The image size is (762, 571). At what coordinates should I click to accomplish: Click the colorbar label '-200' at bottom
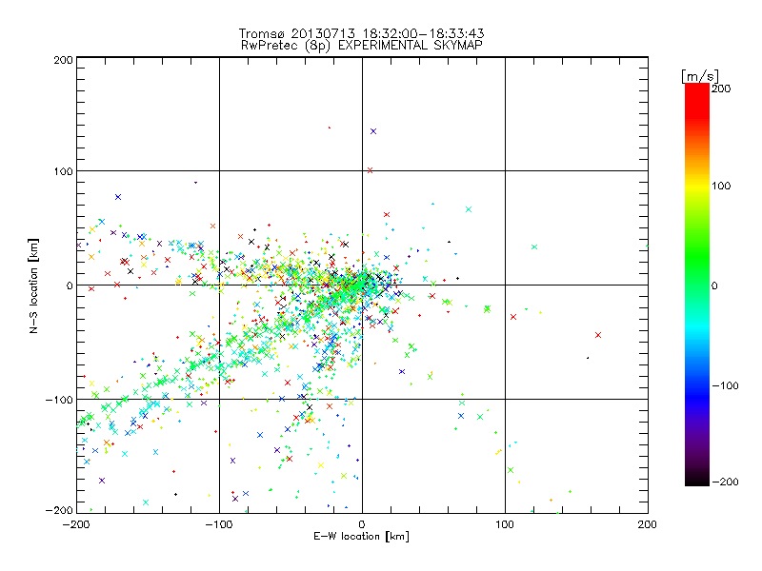(x=725, y=482)
